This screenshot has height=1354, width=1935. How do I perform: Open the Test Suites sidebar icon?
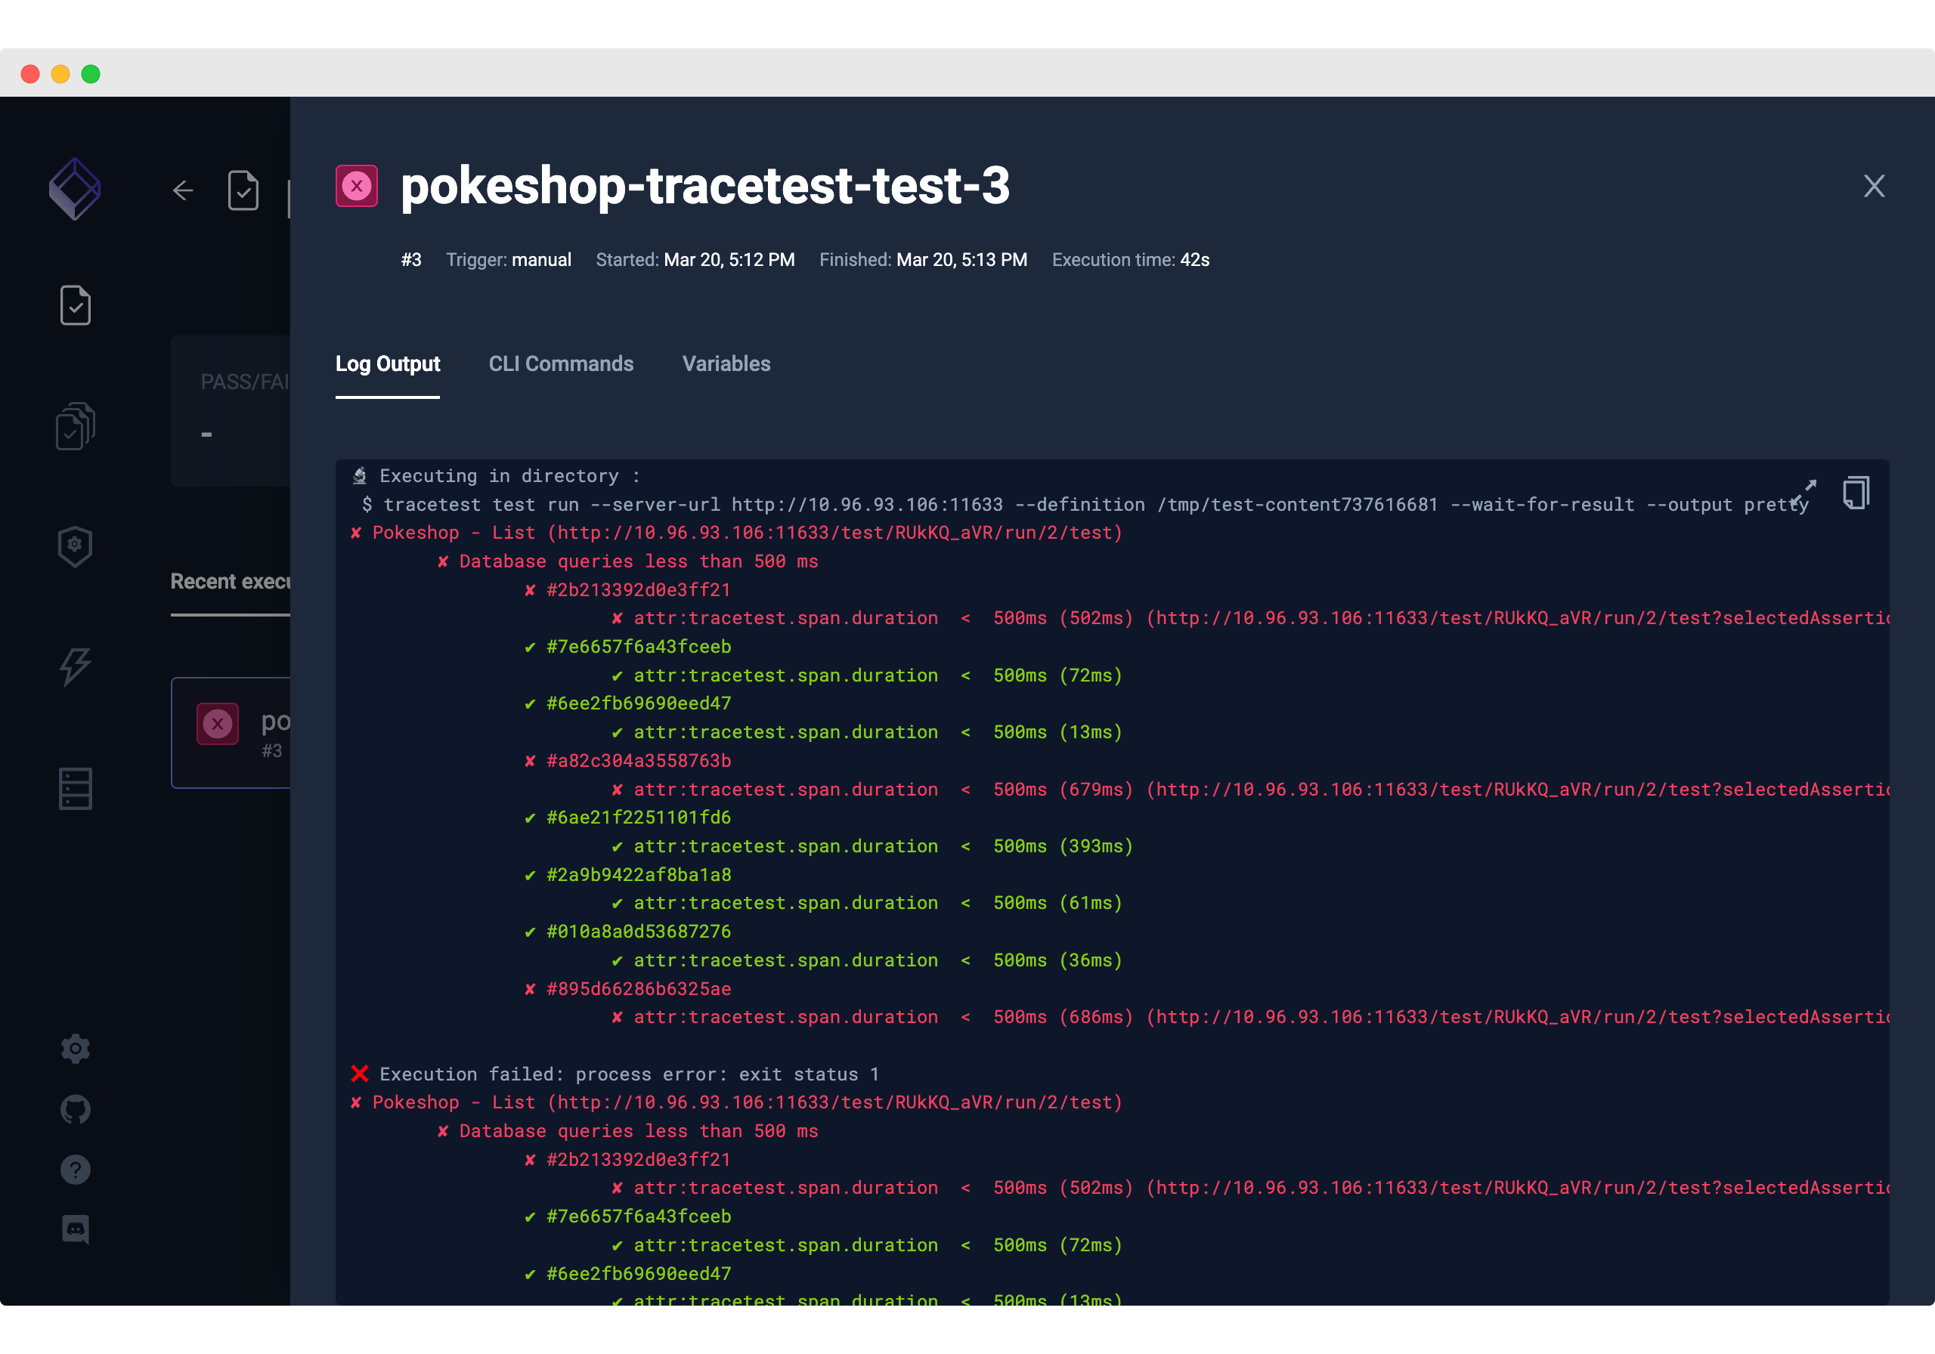click(75, 425)
